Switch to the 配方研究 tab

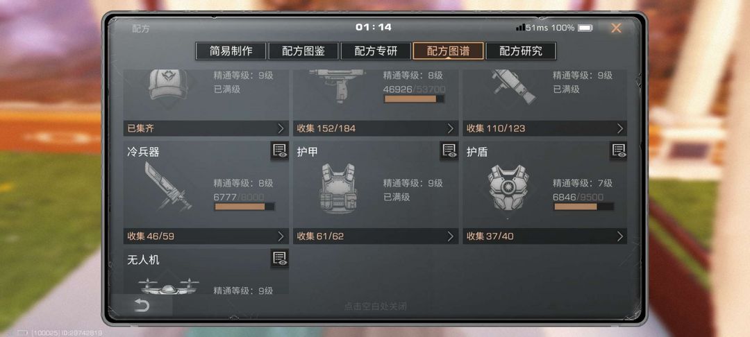point(521,51)
